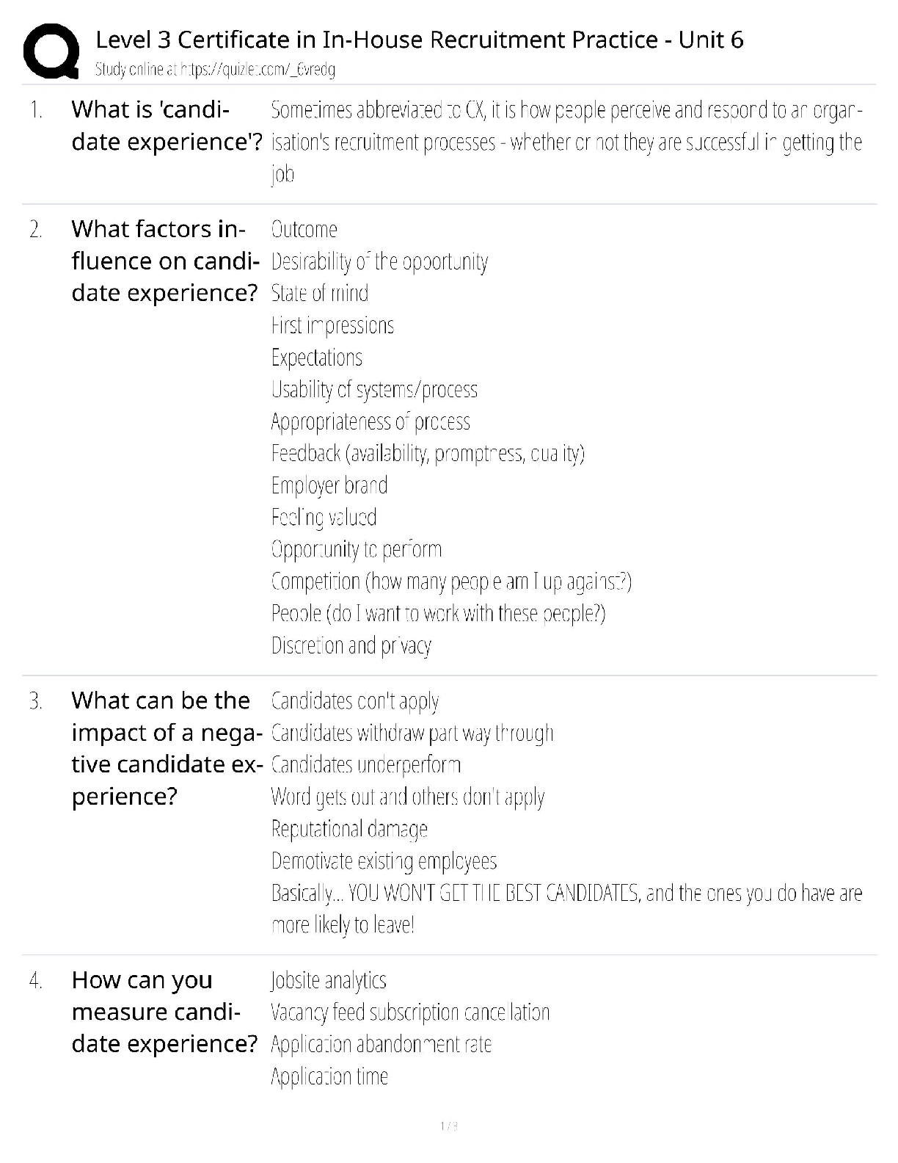Open the quizlet.com study link
Viewport: 898px width, 1163px height.
(215, 70)
